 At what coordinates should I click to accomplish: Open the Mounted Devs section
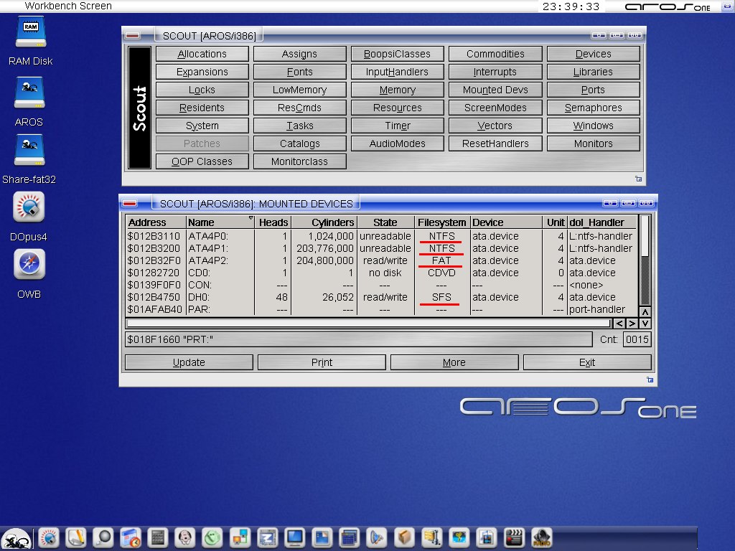pyautogui.click(x=495, y=90)
